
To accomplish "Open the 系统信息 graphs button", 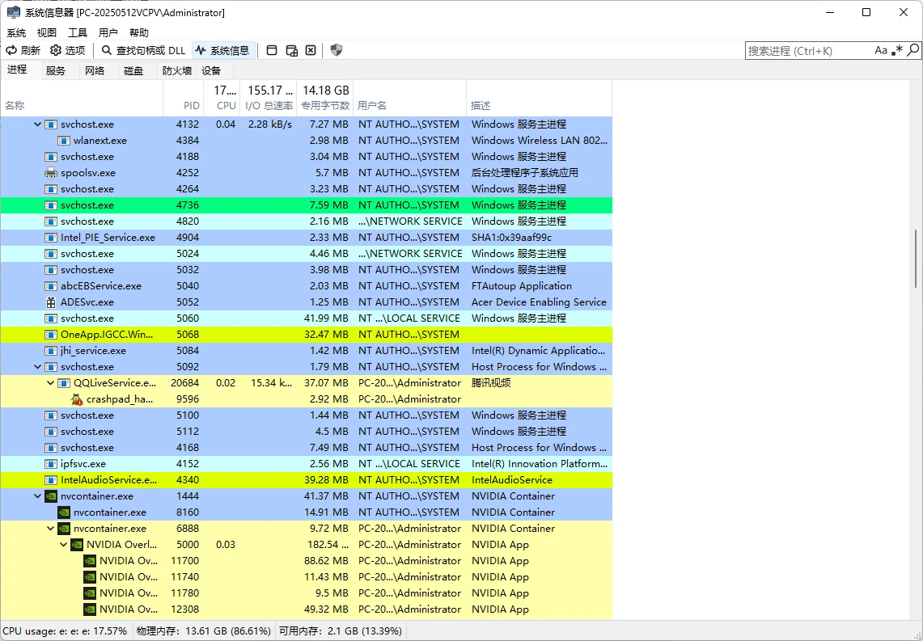I will (222, 51).
